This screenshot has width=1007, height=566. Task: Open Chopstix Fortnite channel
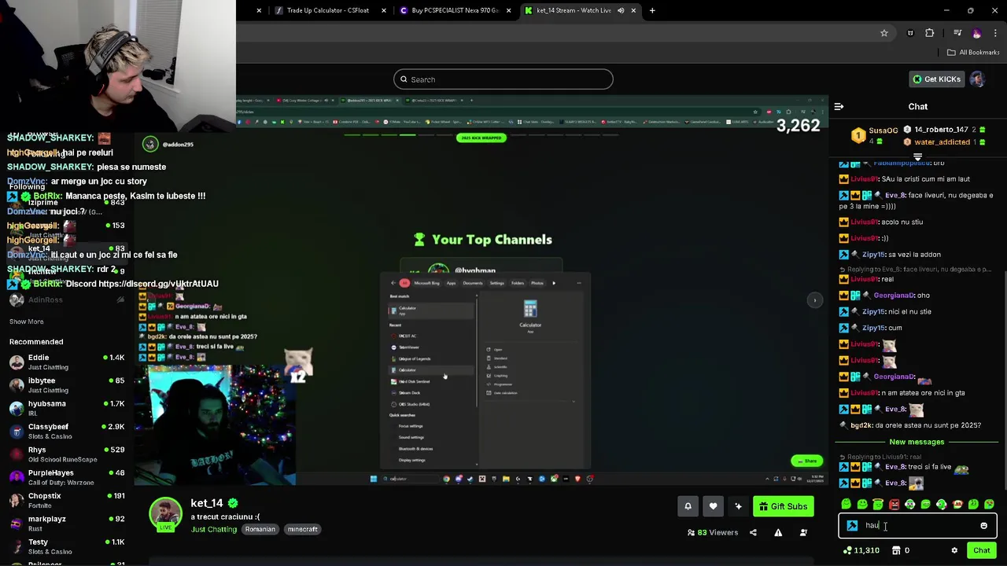[x=66, y=501]
